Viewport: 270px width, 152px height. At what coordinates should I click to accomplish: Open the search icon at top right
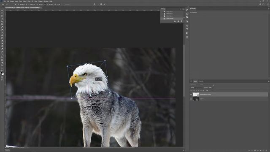pyautogui.click(x=260, y=4)
